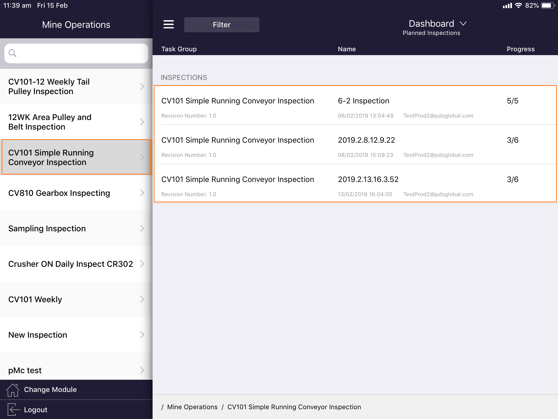Click Logout label

tap(36, 410)
